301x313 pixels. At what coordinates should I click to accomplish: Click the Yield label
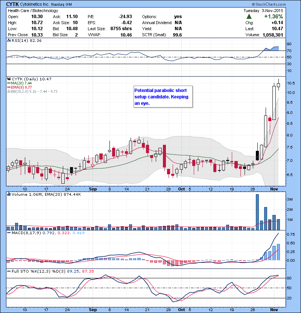(x=147, y=29)
